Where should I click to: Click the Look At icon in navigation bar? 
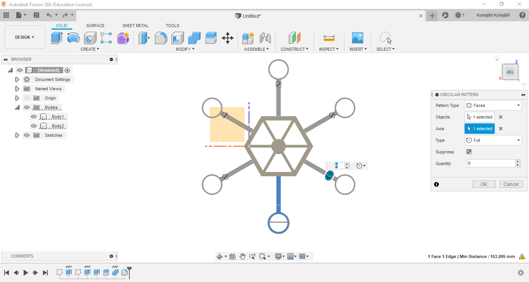point(232,256)
